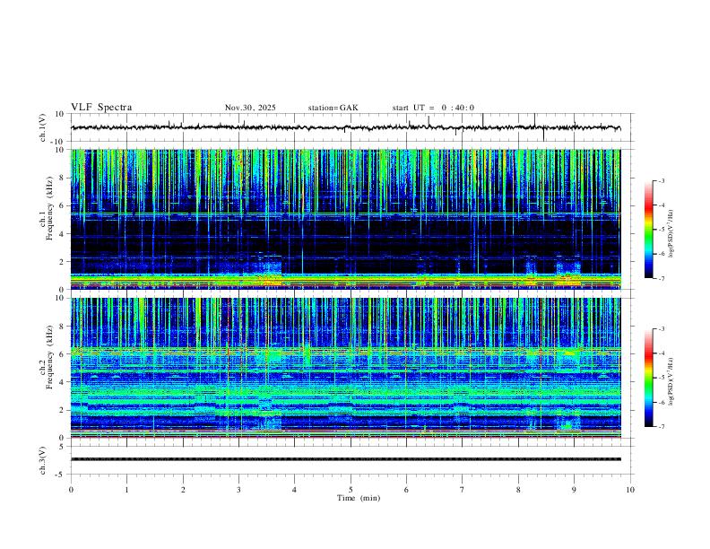710x549 pixels.
Task: Click the ch.3 flat black signal trace
Action: coord(345,459)
